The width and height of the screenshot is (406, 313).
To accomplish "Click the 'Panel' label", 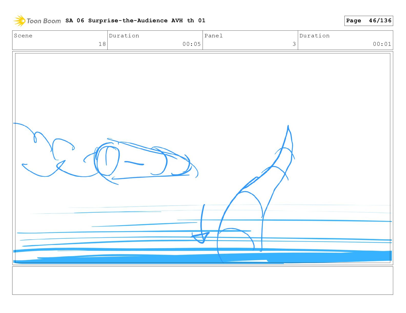I will coord(214,36).
